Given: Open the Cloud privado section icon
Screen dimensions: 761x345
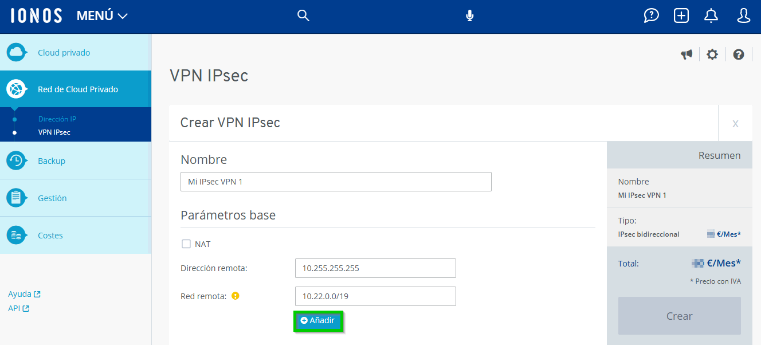Looking at the screenshot, I should [17, 52].
